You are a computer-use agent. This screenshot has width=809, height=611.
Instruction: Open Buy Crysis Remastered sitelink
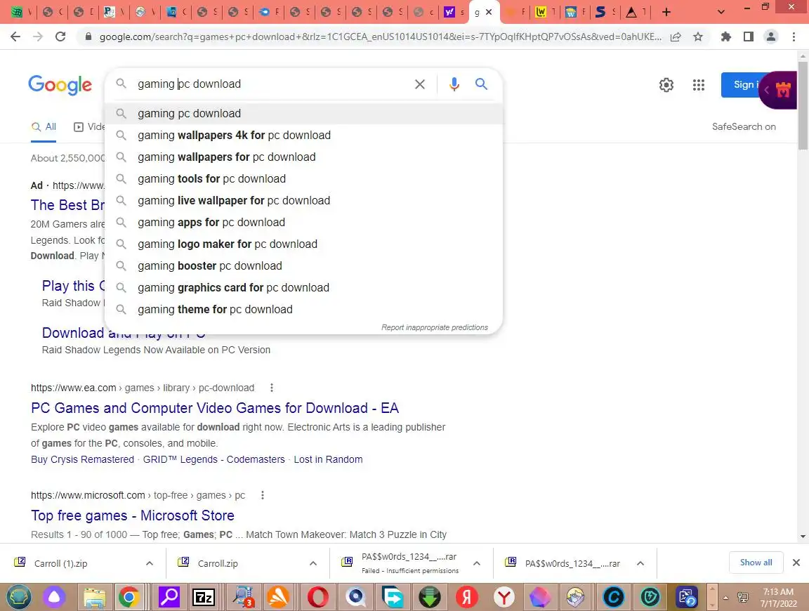pyautogui.click(x=83, y=459)
